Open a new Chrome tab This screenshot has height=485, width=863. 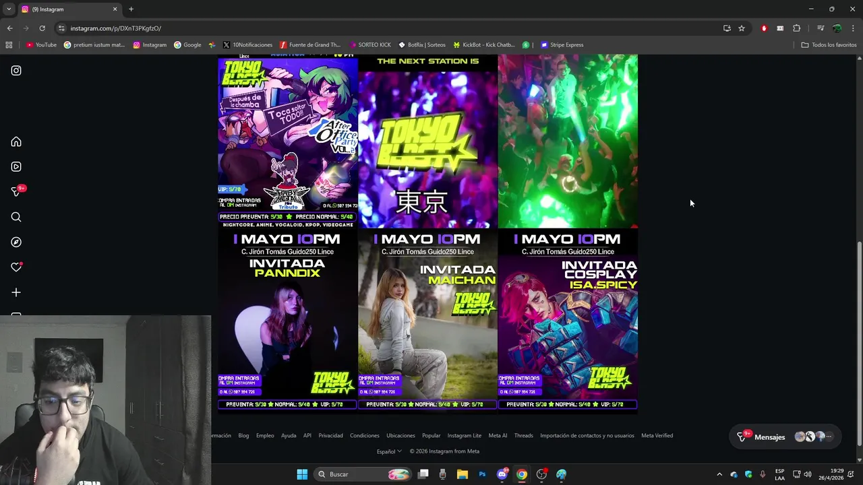(131, 9)
